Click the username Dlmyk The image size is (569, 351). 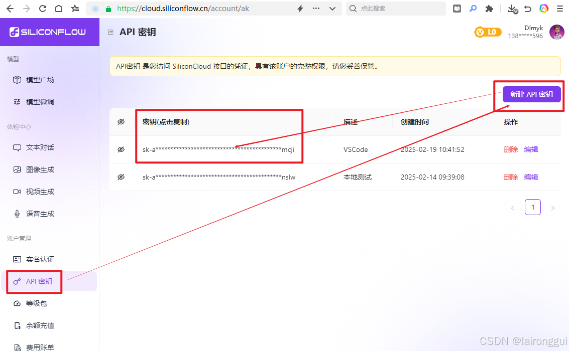(533, 28)
